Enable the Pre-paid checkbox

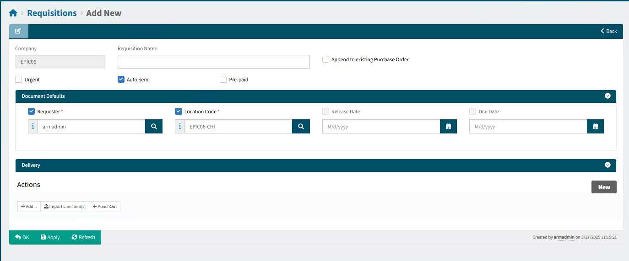coord(223,80)
